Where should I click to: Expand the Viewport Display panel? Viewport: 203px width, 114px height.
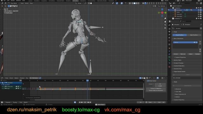[178, 63]
